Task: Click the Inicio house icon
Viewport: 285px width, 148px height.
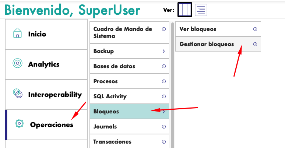Action: (17, 34)
